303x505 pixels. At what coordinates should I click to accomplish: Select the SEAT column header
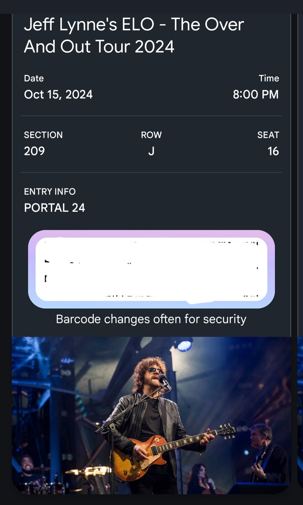[268, 135]
